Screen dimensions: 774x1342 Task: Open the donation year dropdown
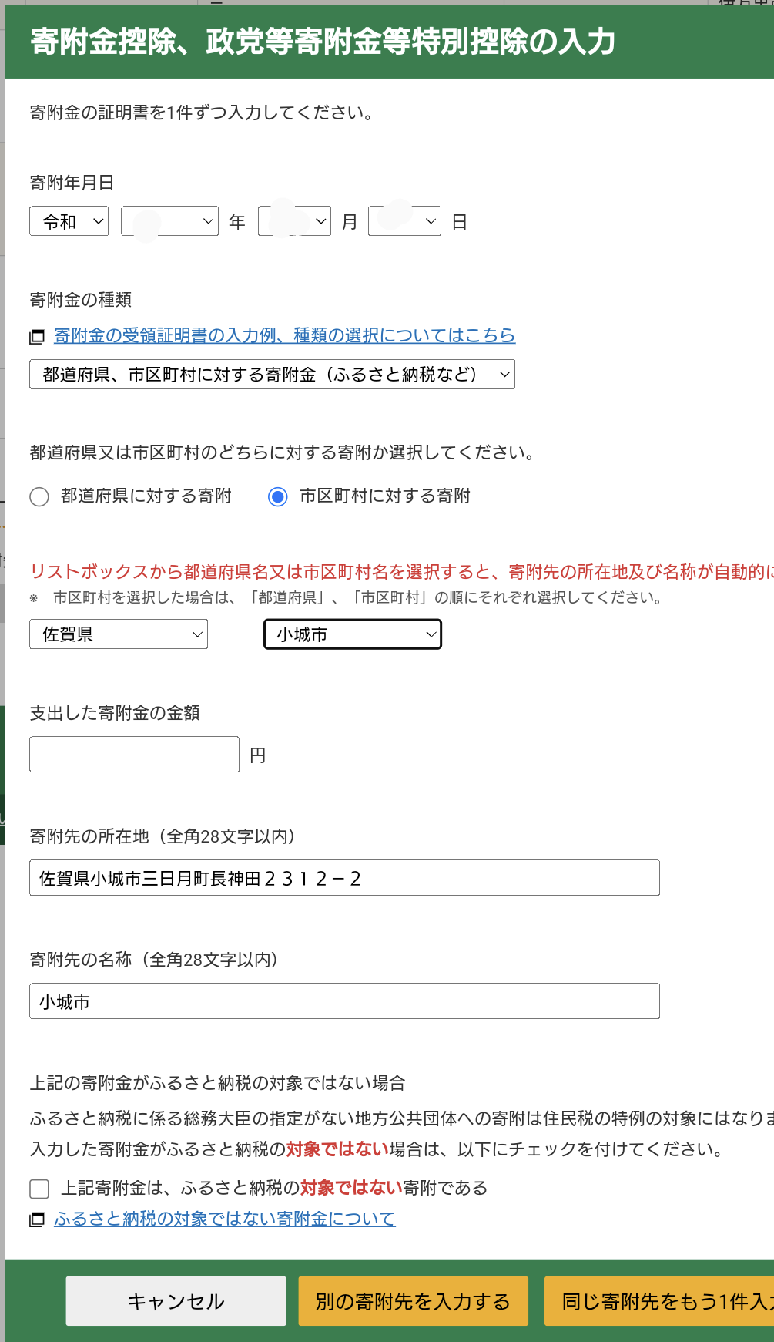point(169,222)
